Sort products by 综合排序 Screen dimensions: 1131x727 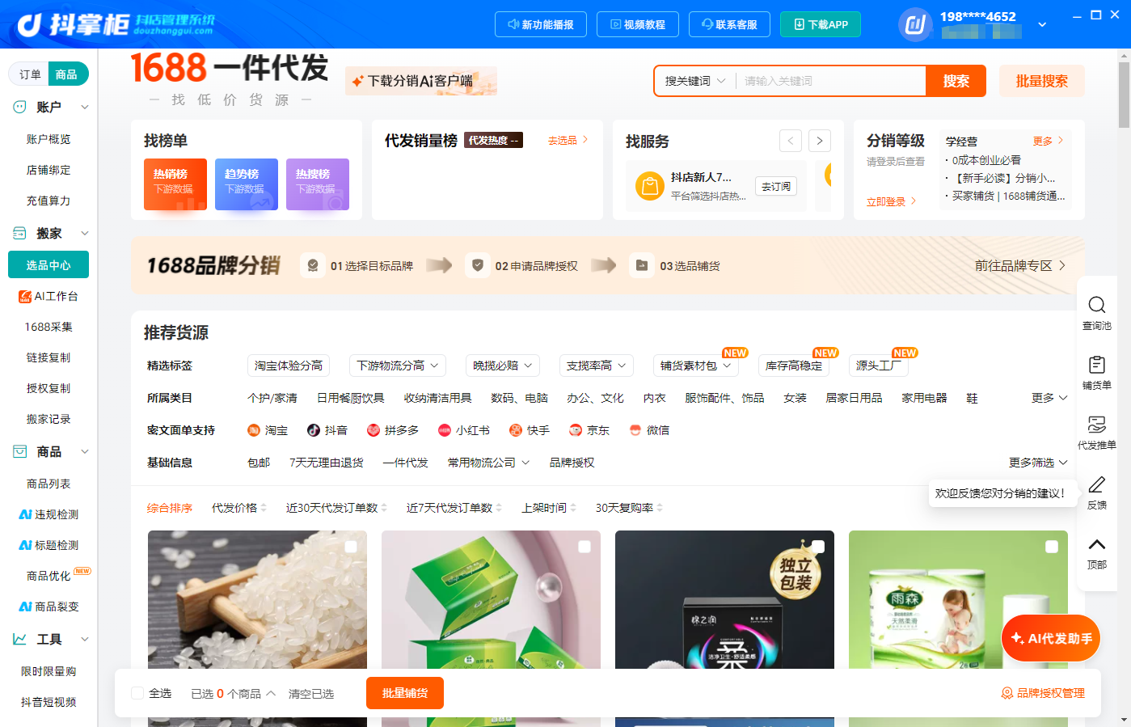pos(170,508)
